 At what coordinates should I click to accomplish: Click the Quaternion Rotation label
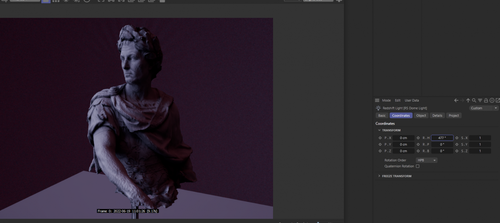pyautogui.click(x=399, y=166)
